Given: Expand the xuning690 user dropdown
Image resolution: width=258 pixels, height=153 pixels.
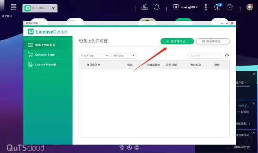Looking at the screenshot, I should pos(189,7).
